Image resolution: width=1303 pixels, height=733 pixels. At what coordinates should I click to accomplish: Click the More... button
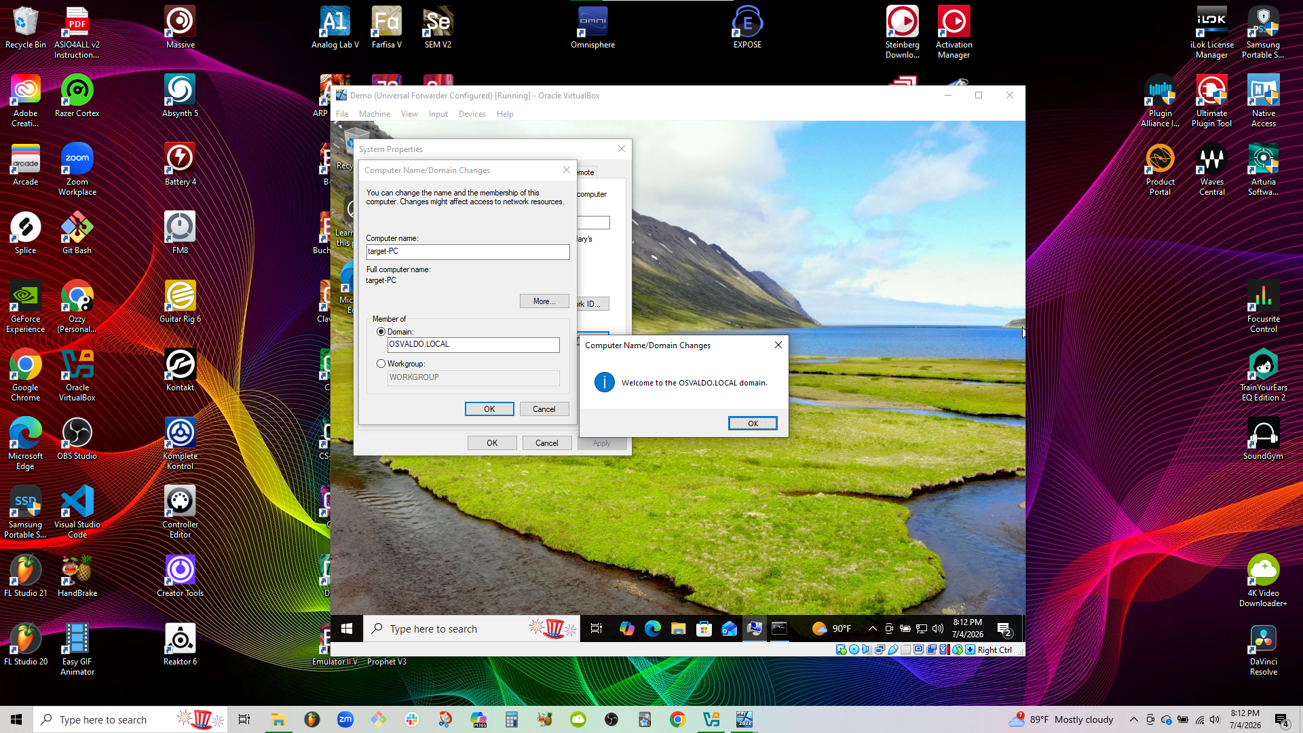click(544, 301)
